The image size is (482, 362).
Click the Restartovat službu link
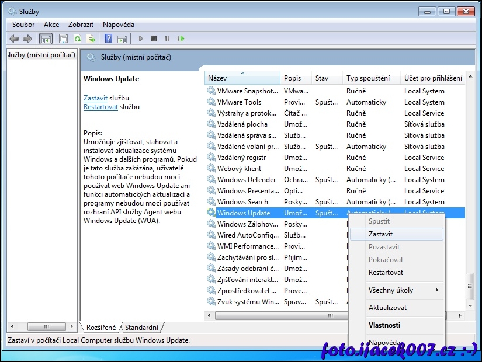pyautogui.click(x=100, y=107)
